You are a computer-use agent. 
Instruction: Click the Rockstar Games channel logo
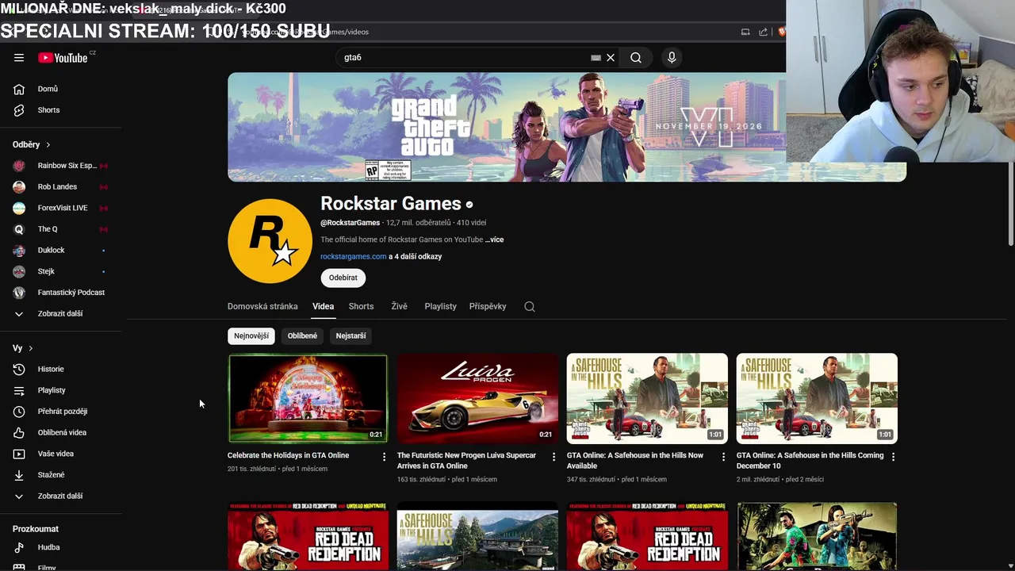pyautogui.click(x=270, y=241)
